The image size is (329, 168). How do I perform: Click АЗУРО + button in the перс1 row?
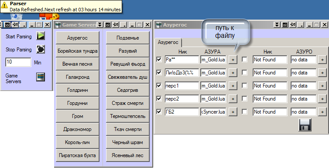pos(322,86)
